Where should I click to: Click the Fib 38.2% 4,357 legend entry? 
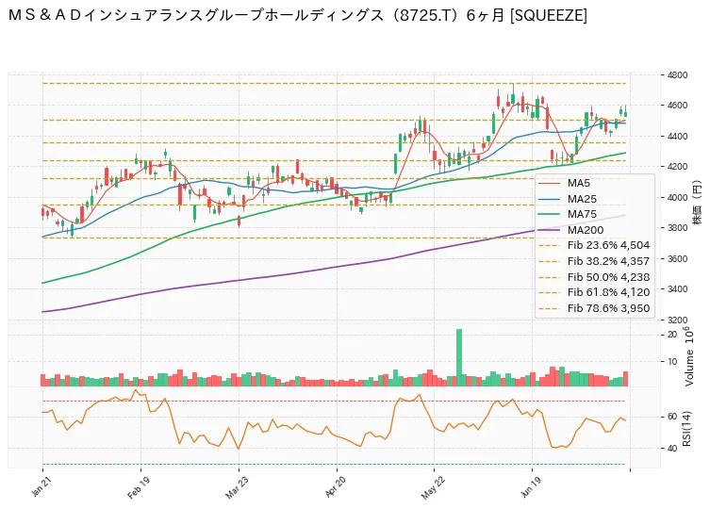(x=595, y=261)
